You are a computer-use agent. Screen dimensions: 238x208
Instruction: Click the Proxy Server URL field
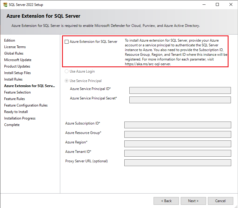177,163
